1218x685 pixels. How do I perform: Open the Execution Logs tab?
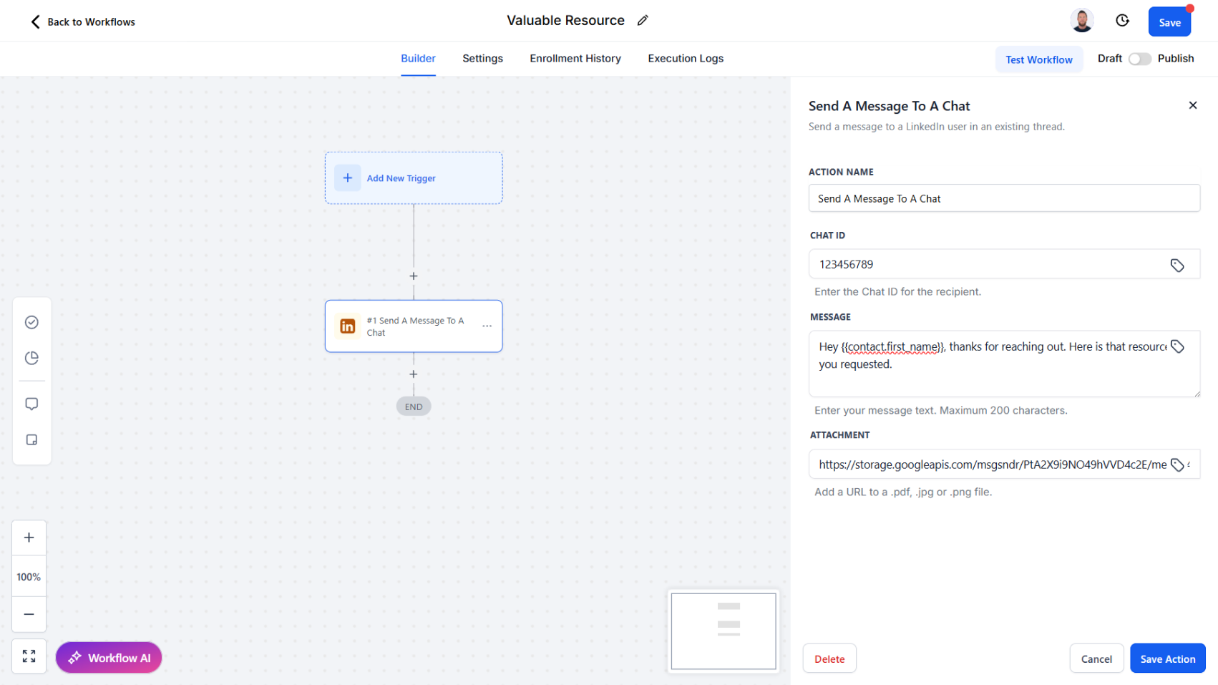coord(685,59)
